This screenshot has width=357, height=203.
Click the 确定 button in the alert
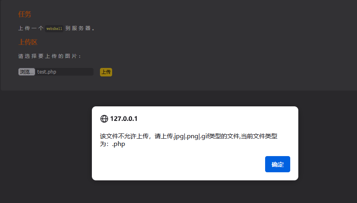click(x=277, y=164)
